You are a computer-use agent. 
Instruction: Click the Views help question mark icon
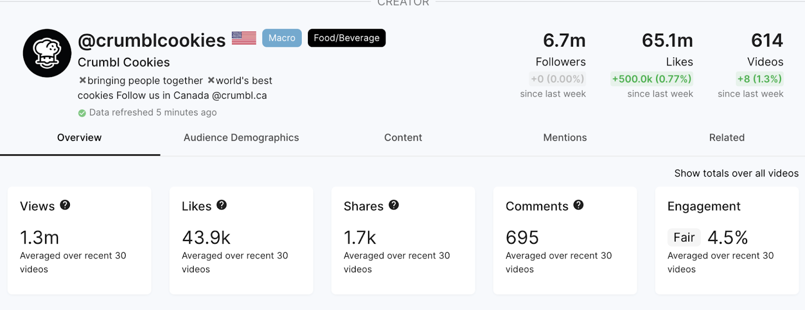tap(65, 205)
